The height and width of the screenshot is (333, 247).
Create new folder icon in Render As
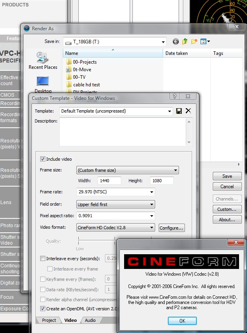click(194, 41)
